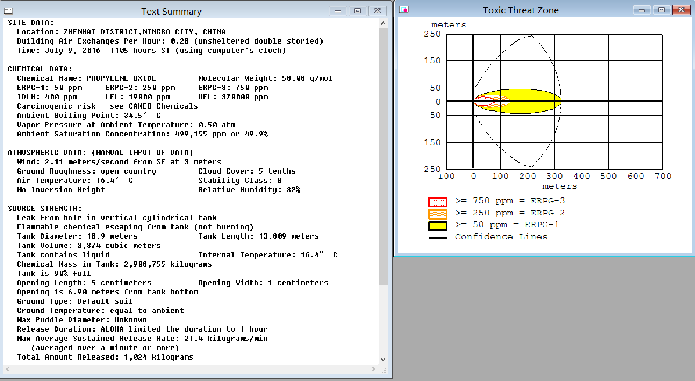Click the 'ERPG-1: 50 ppm' value
The image size is (695, 381).
[x=49, y=88]
